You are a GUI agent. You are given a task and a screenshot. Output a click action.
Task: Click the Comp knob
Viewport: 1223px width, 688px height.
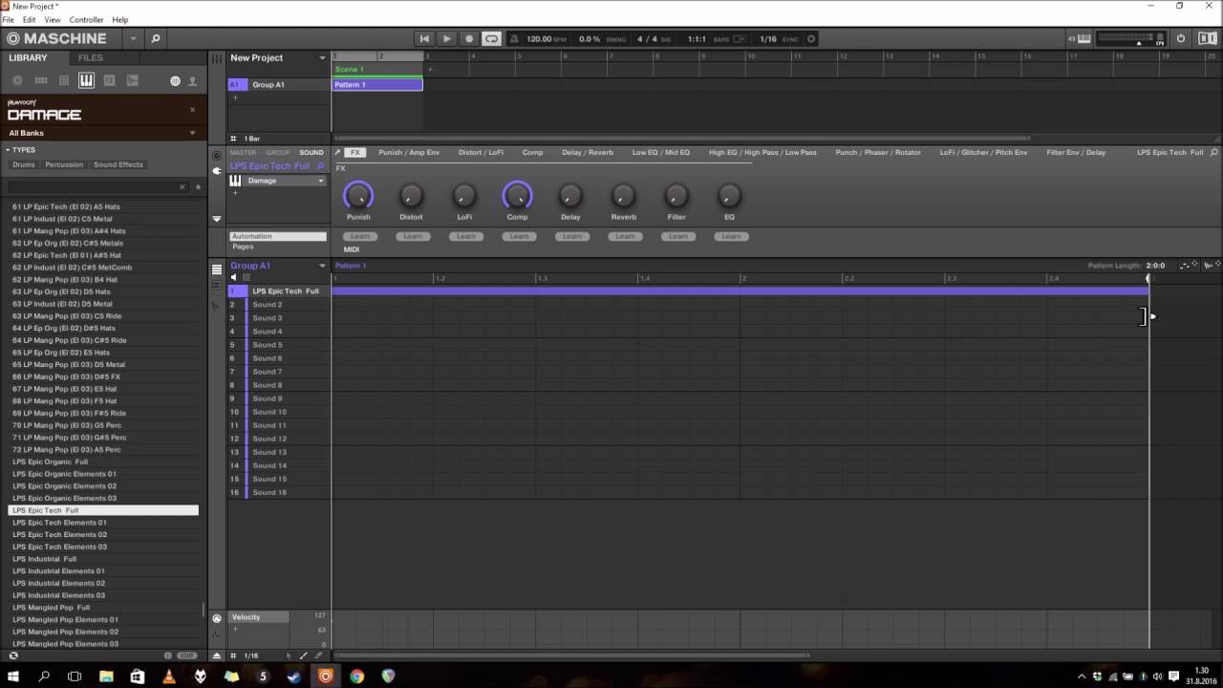(517, 196)
